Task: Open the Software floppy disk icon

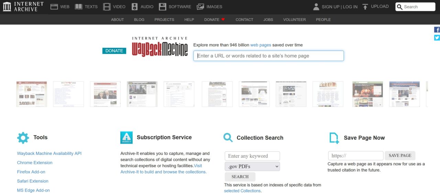Action: pos(163,7)
